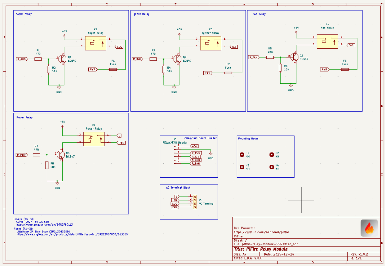
Task: Click 'Relays (K1-4):' note heading
Action: [24, 219]
